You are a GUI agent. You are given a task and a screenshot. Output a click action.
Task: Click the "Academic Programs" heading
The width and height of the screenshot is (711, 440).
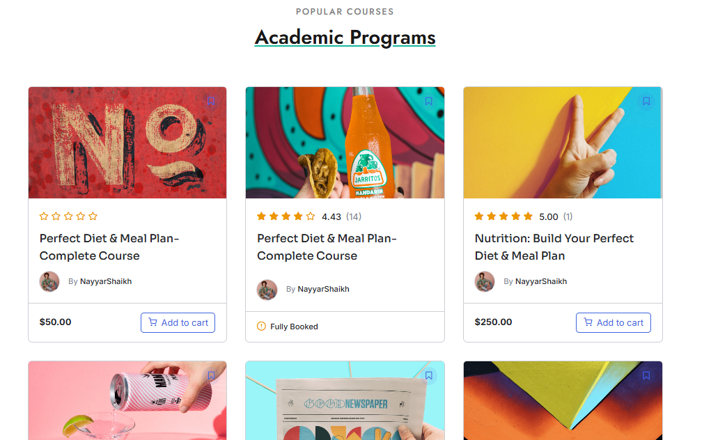[345, 37]
